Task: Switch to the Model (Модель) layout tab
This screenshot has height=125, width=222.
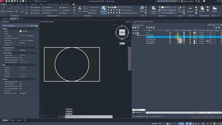Action: 5,120
